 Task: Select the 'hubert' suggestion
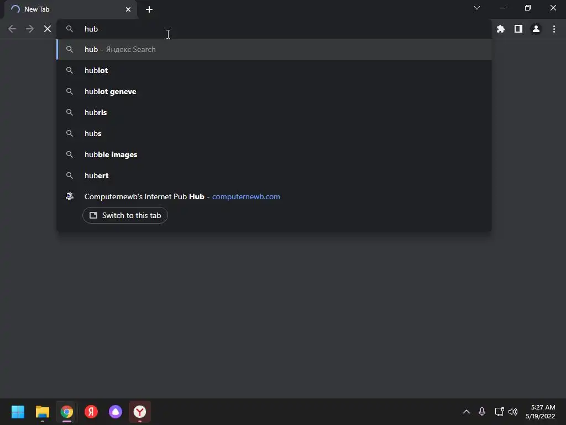[274, 175]
